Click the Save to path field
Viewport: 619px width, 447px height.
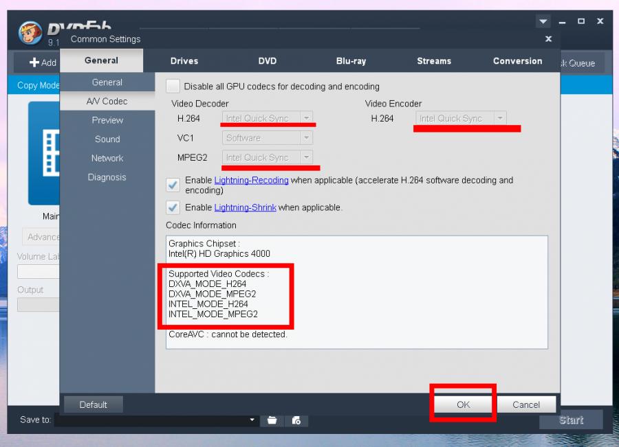point(156,421)
